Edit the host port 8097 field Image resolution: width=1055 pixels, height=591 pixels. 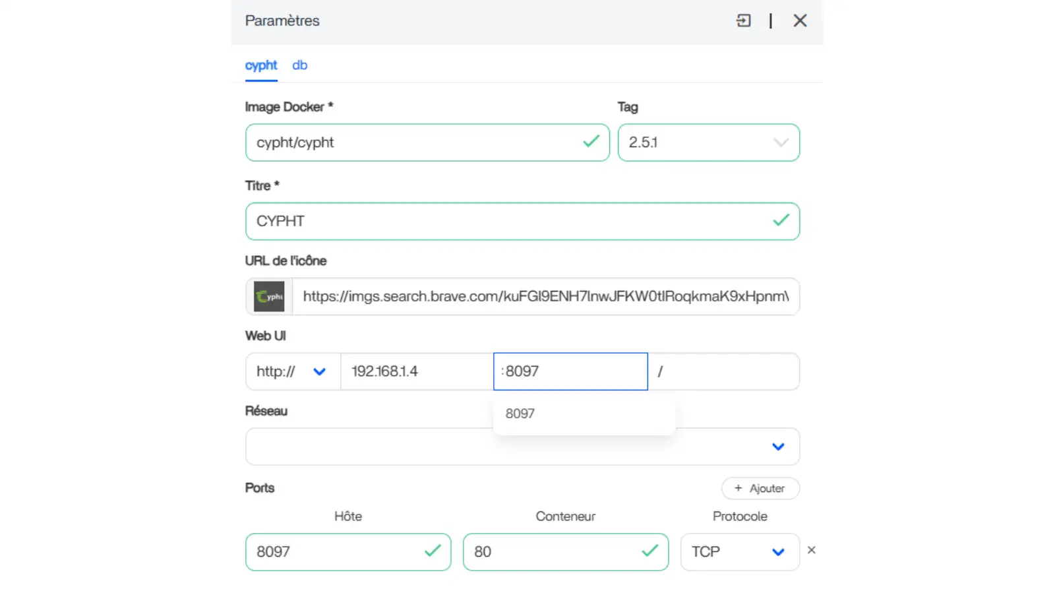click(336, 551)
